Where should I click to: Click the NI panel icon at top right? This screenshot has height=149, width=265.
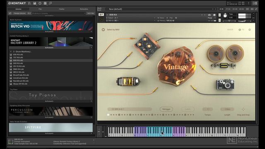[x=255, y=3]
